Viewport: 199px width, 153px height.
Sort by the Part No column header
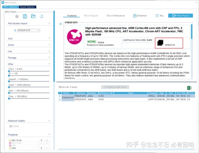67,93
